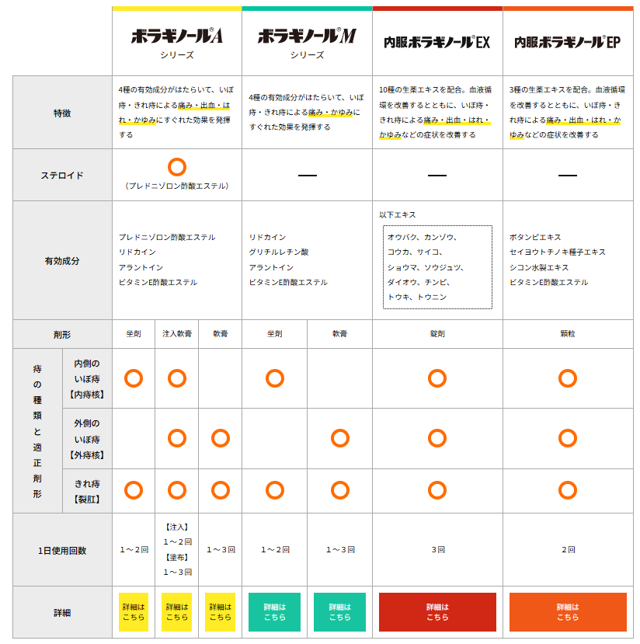Click 外痔核 circle in M series 軟膏 column
Image resolution: width=640 pixels, height=644 pixels.
pos(339,438)
